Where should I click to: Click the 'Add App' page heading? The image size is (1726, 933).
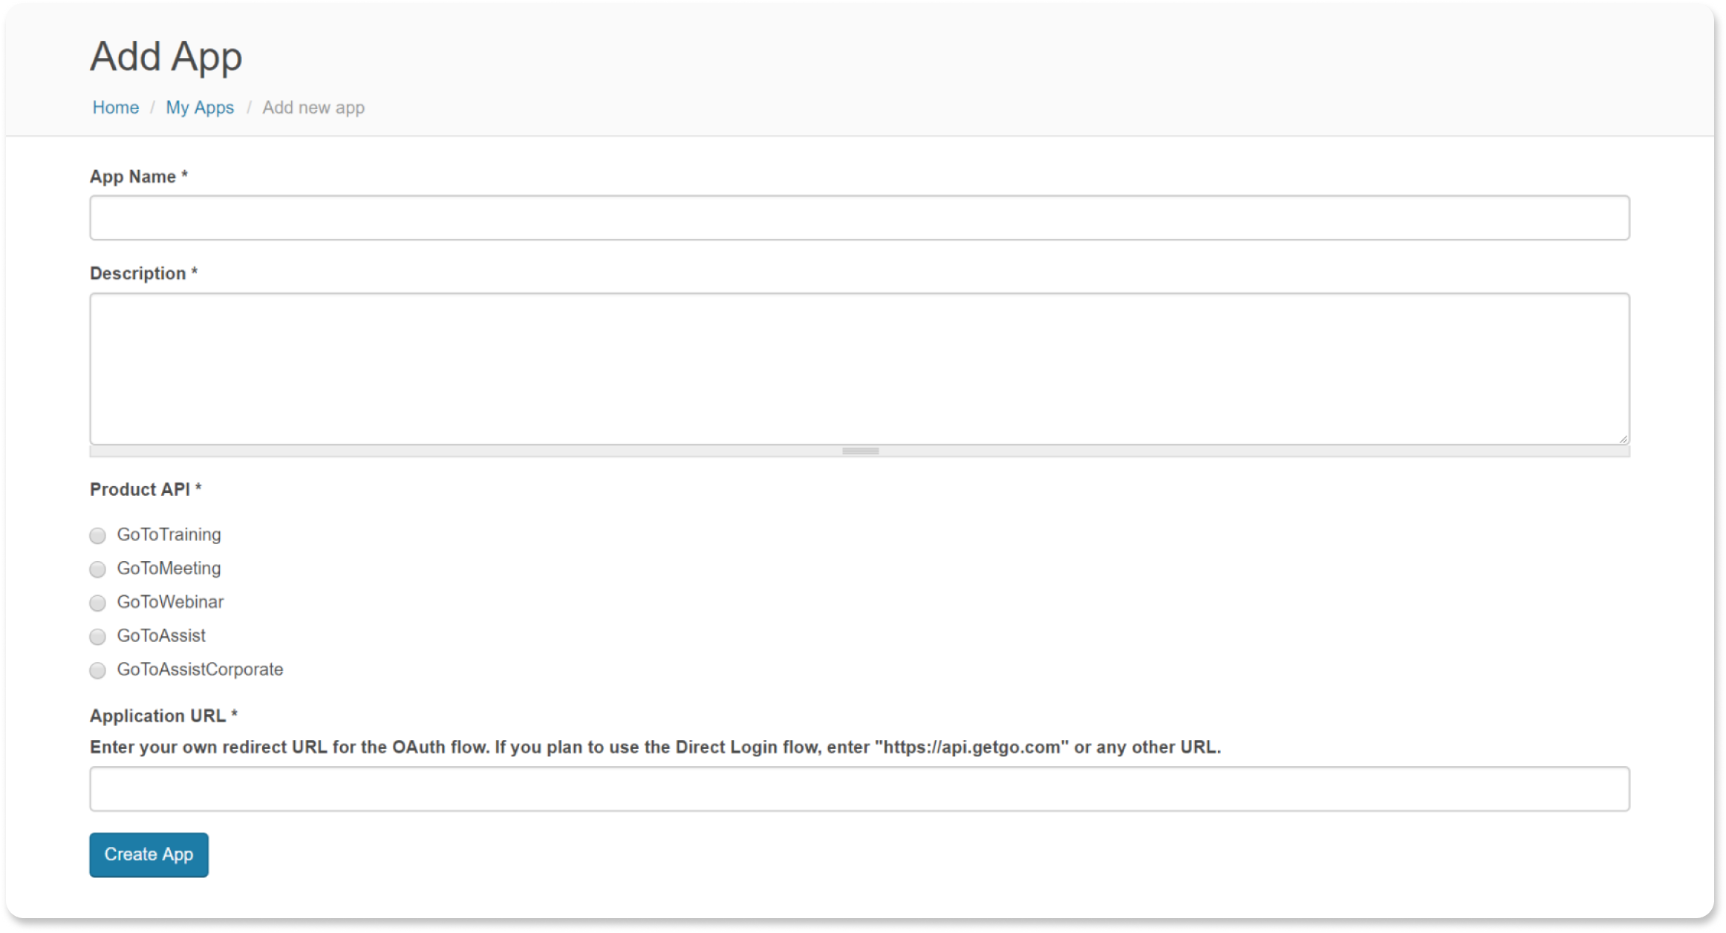click(166, 56)
